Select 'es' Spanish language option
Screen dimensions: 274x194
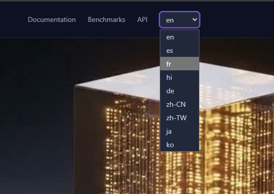180,50
